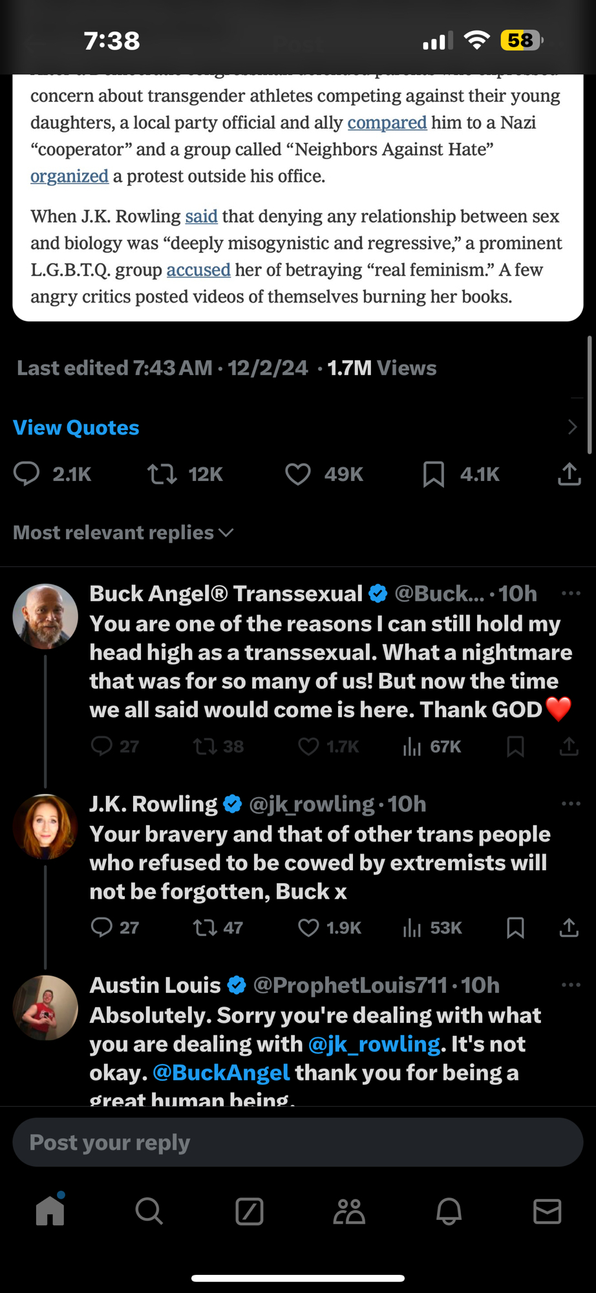Open more options on Buck Angel's reply
The width and height of the screenshot is (596, 1293).
pyautogui.click(x=571, y=593)
